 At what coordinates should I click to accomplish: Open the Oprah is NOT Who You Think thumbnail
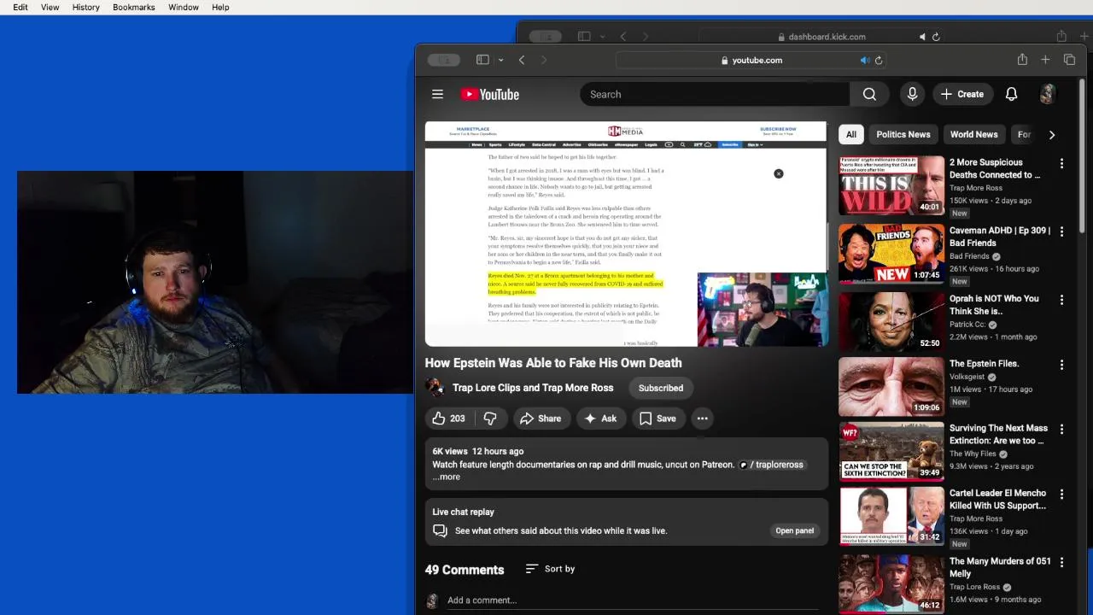891,322
